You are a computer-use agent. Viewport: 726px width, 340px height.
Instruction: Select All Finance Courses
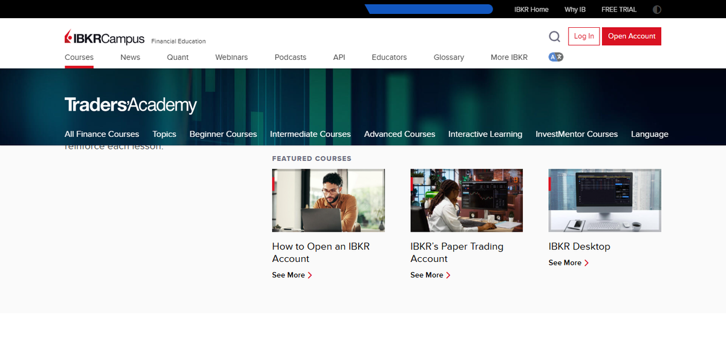point(102,134)
